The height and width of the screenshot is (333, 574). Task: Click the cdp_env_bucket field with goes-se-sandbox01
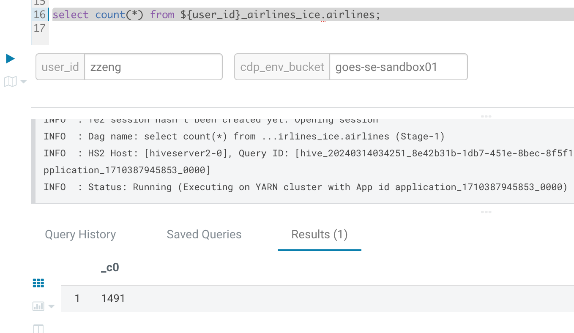398,66
